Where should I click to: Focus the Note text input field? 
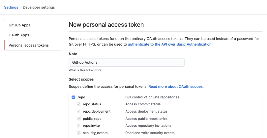coord(127,62)
